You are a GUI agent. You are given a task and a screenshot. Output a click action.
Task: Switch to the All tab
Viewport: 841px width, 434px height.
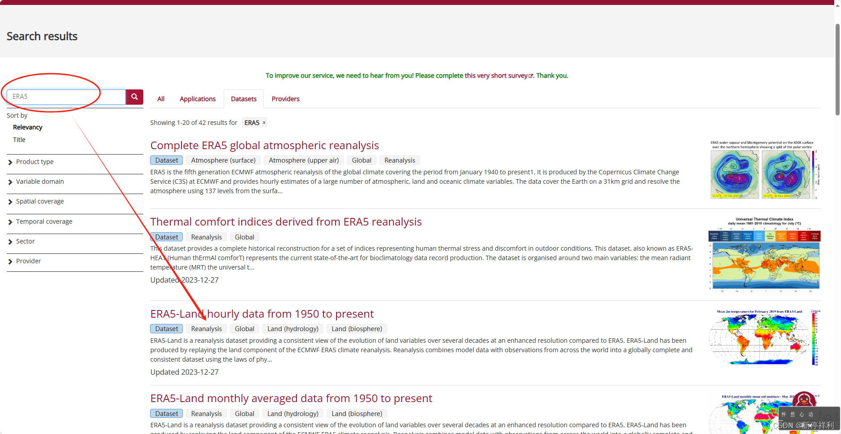tap(161, 99)
